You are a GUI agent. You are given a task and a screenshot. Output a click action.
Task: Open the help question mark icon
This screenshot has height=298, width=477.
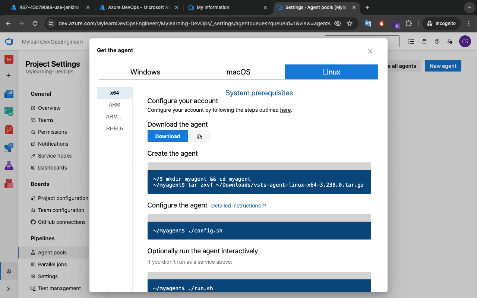[x=437, y=42]
